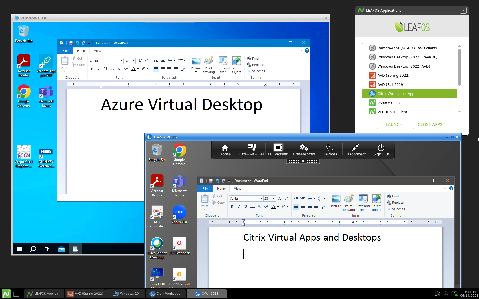Switch CVA session to Full-screen

coord(278,150)
